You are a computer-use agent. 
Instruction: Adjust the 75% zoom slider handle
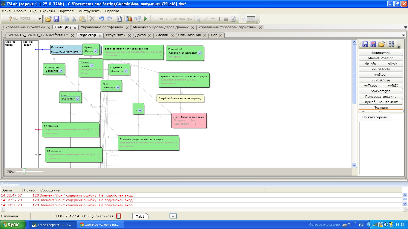[x=24, y=171]
